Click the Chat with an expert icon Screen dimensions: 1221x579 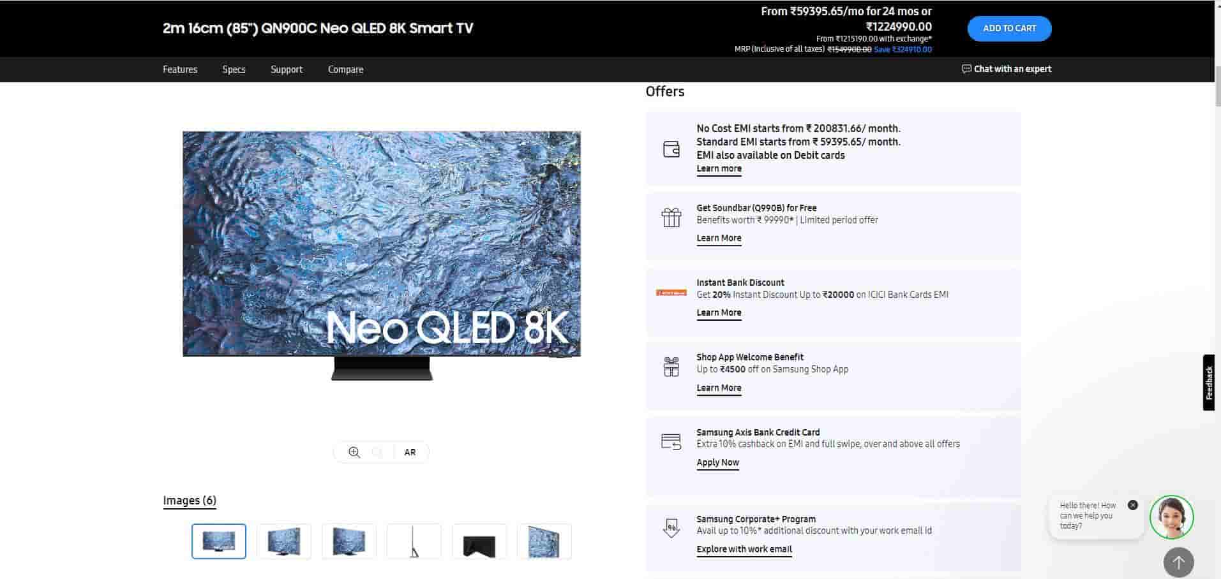(966, 69)
